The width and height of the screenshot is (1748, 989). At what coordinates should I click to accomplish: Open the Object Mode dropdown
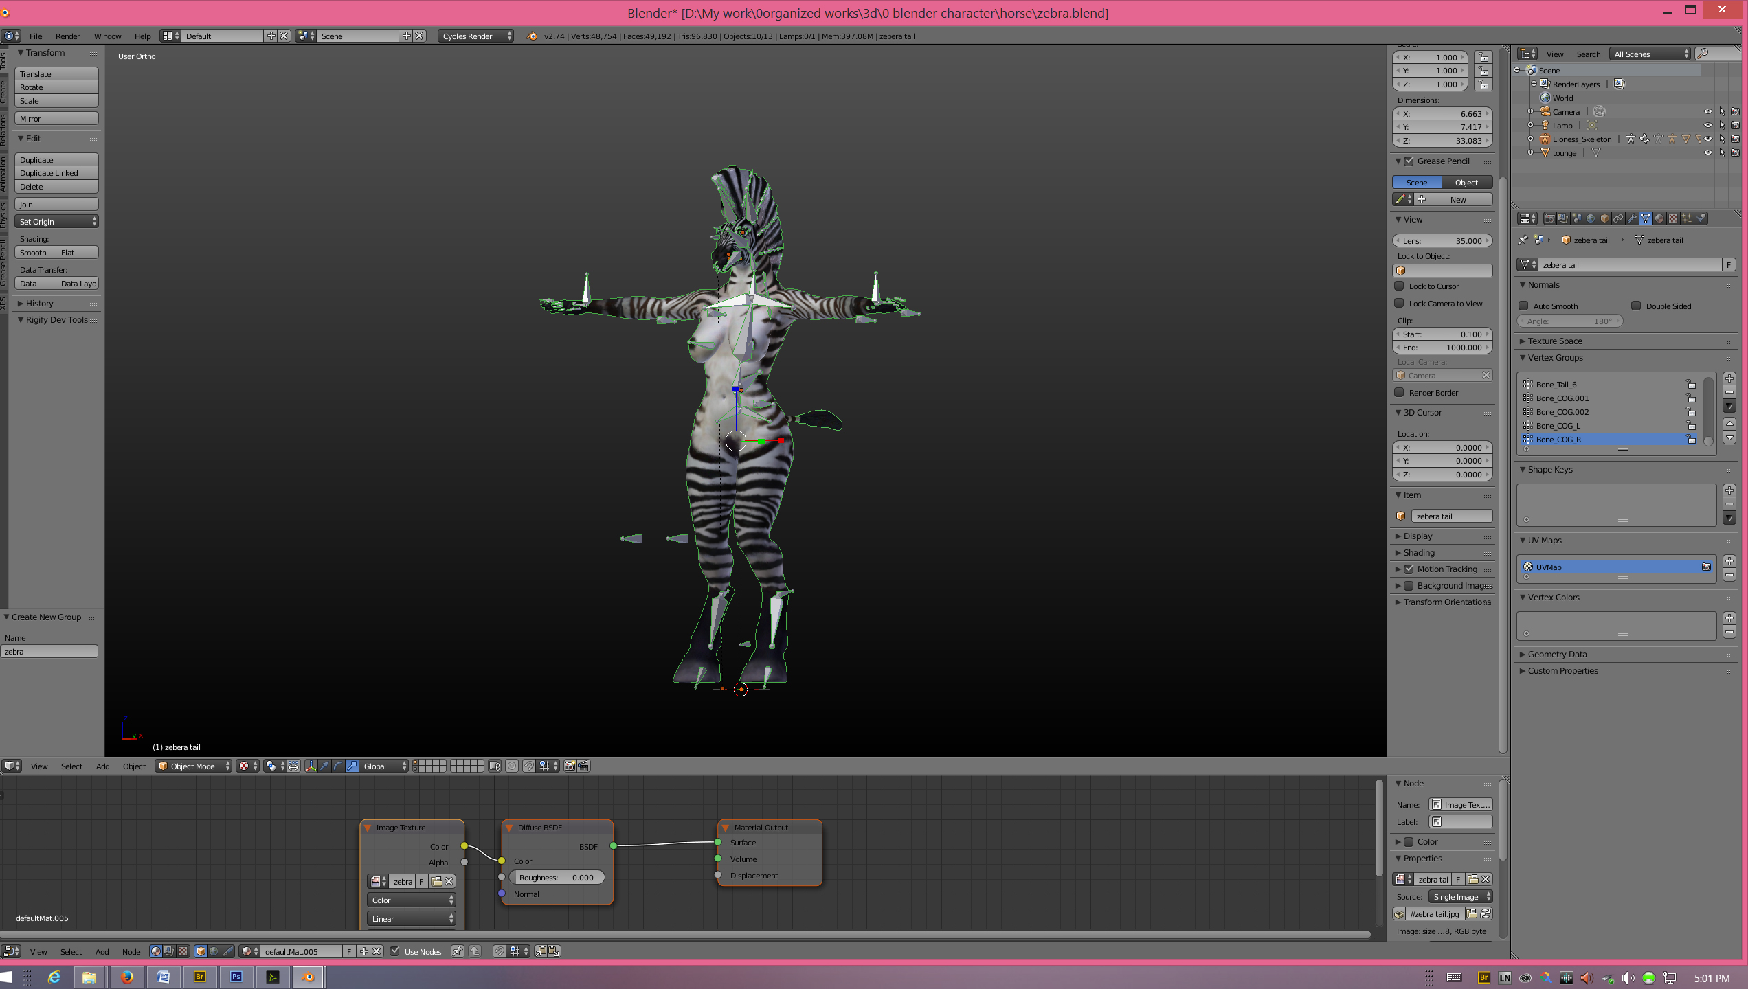tap(193, 766)
